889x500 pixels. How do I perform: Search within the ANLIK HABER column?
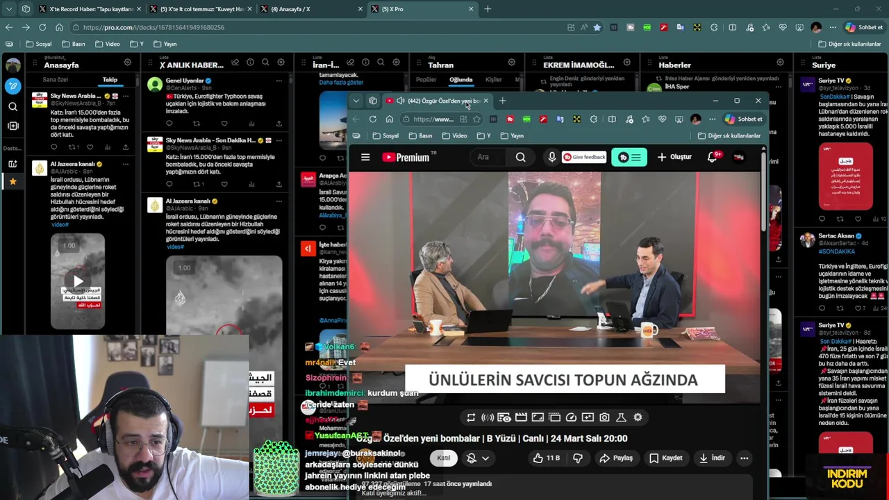coord(265,62)
